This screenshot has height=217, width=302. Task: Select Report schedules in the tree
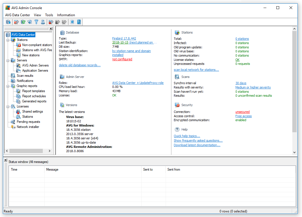pyautogui.click(x=34, y=96)
